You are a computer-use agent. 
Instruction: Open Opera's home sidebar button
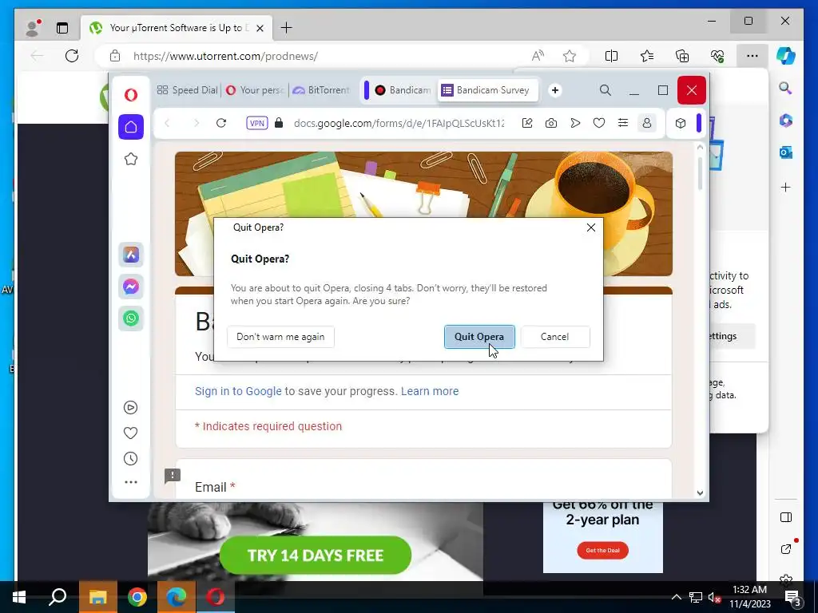pyautogui.click(x=131, y=127)
